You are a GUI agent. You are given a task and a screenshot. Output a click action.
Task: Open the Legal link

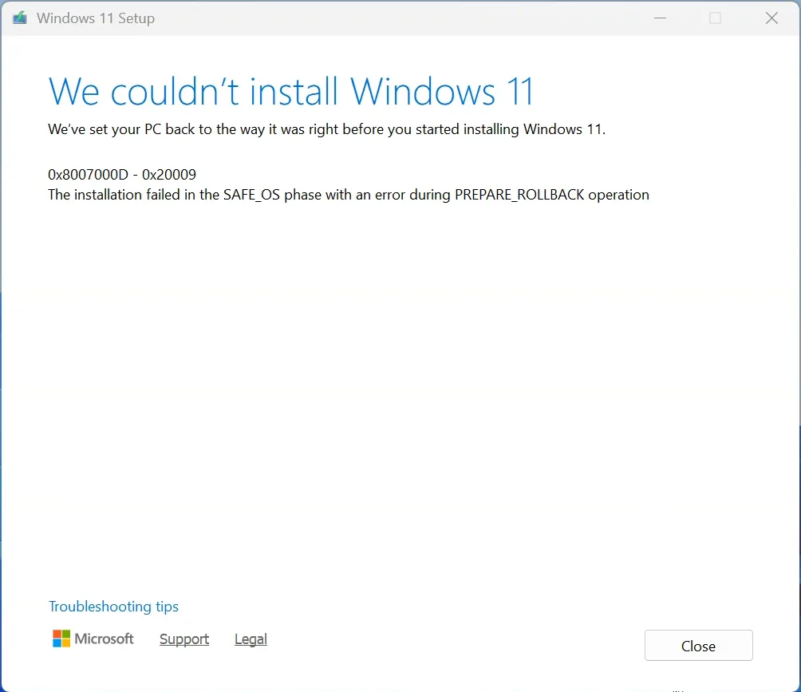(251, 639)
